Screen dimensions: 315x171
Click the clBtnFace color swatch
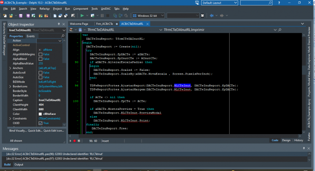pyautogui.click(x=40, y=114)
